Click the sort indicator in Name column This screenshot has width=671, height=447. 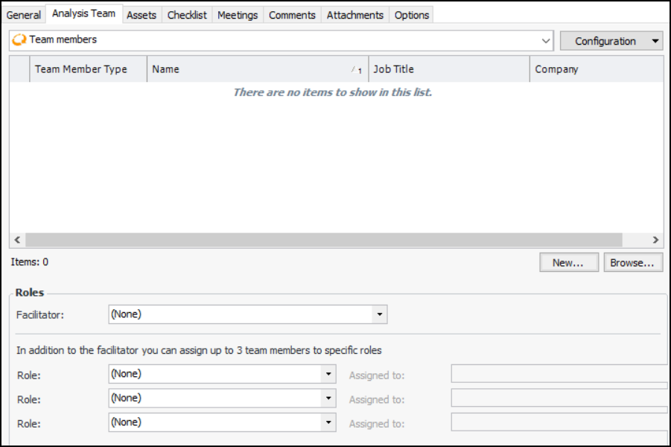click(357, 70)
